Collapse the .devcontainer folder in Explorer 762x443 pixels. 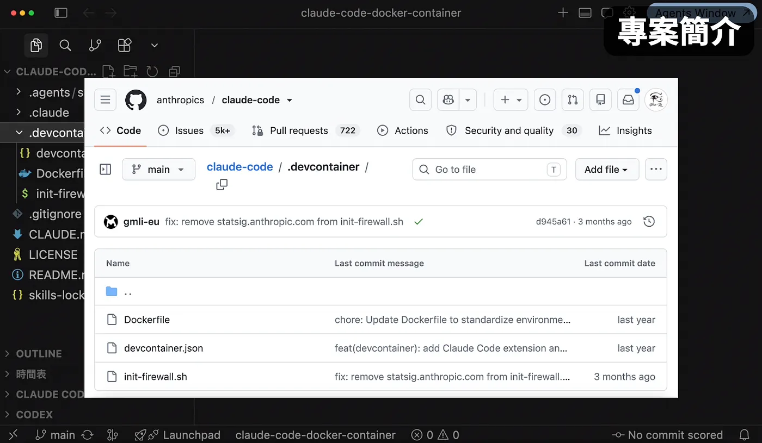coord(19,133)
